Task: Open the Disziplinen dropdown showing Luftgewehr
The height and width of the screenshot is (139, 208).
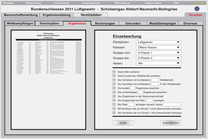Action: [x=158, y=42]
